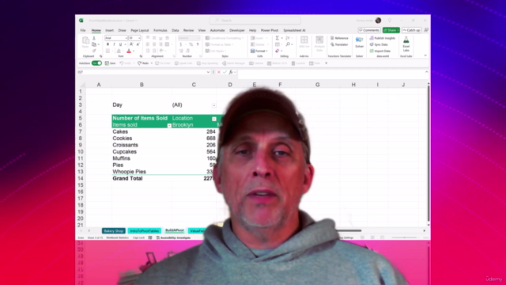This screenshot has width=506, height=285.
Task: Click the formula bar Cancel X icon
Action: coord(219,72)
